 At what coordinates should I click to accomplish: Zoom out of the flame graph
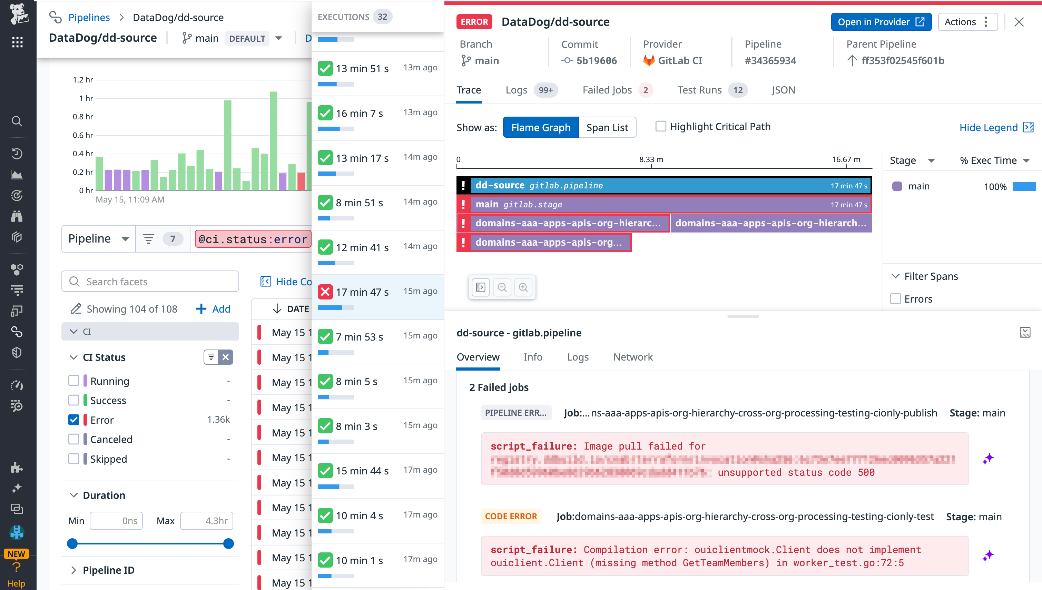pyautogui.click(x=502, y=287)
